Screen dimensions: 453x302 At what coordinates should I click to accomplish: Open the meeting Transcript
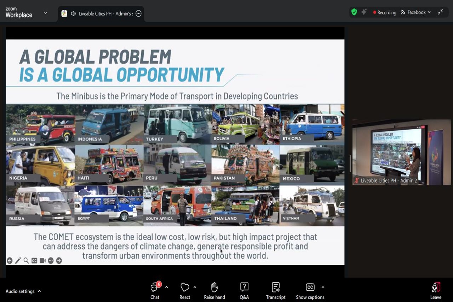pos(276,290)
